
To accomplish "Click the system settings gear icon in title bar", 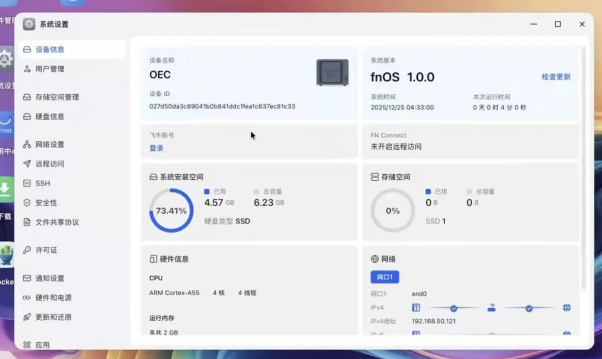I will click(29, 24).
